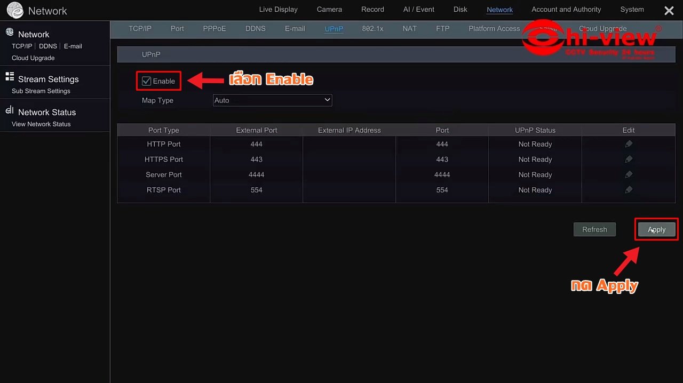683x383 pixels.
Task: Switch to the DDNS tab
Action: [255, 29]
